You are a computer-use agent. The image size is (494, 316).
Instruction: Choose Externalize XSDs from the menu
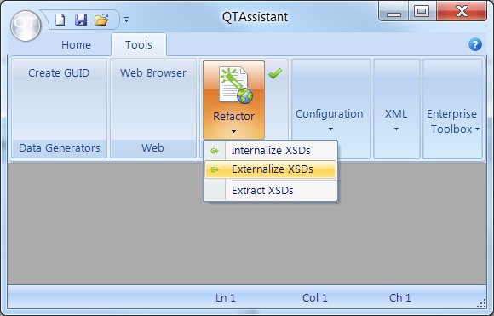(x=271, y=169)
